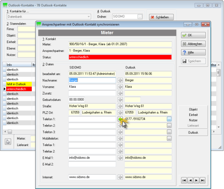
Task: Close the synchronisieren dialog with red X
Action: [x=205, y=24]
